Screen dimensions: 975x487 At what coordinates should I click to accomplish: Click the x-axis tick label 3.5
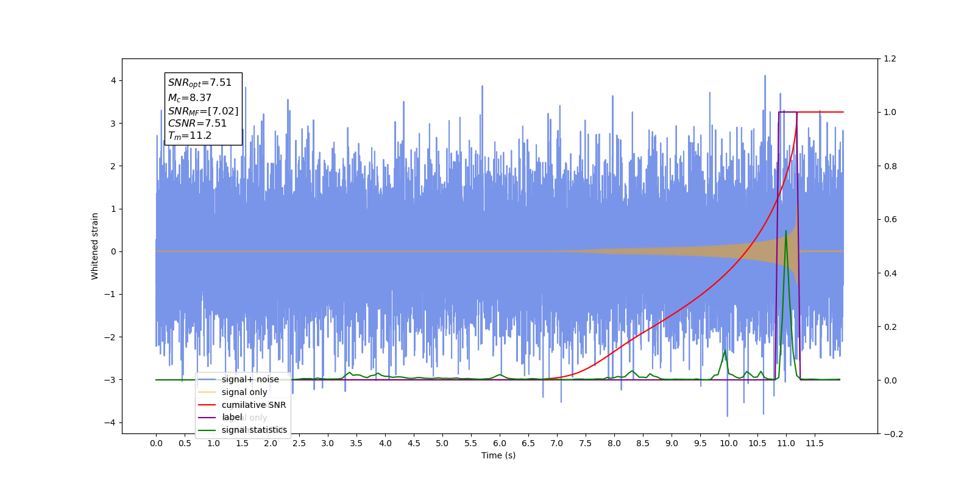click(356, 443)
